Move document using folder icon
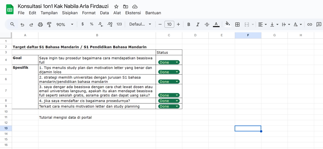This screenshot has height=149, width=323. pyautogui.click(x=125, y=6)
